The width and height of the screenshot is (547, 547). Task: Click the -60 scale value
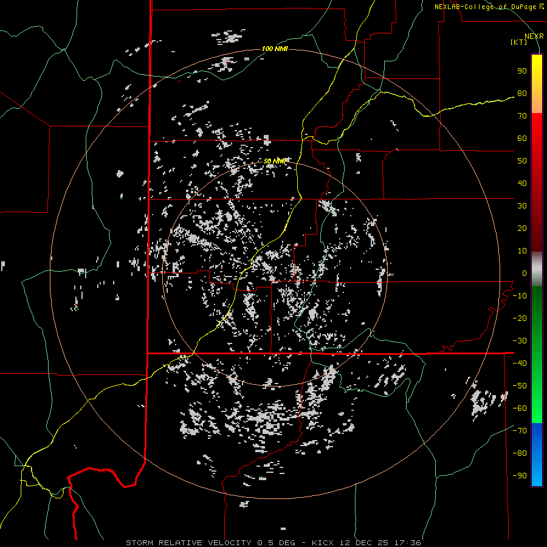pos(520,408)
